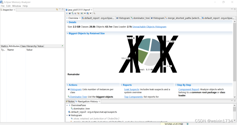This screenshot has height=125, width=237.
Task: Open the expert system test dropdown arrow
Action: 85,13
